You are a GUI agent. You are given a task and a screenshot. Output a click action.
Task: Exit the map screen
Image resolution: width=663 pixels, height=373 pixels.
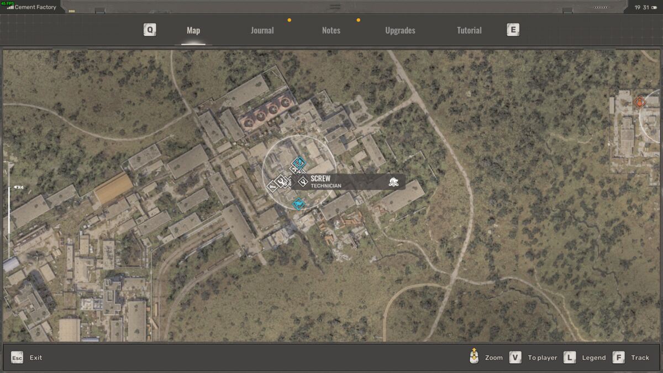pyautogui.click(x=36, y=358)
